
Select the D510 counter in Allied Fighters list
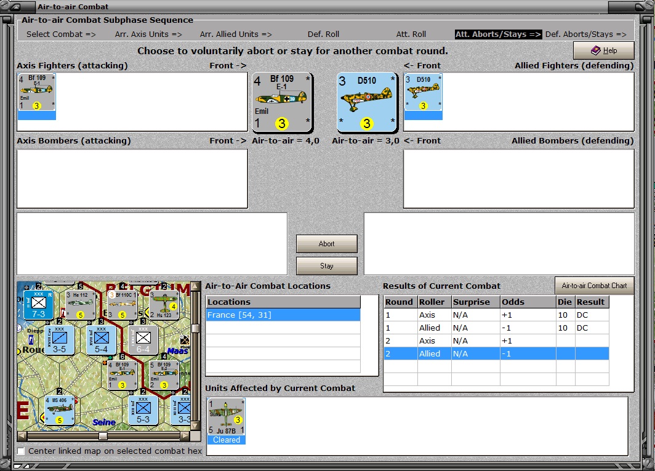[x=424, y=97]
